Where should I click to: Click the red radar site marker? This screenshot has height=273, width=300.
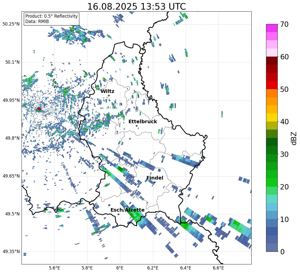click(39, 109)
